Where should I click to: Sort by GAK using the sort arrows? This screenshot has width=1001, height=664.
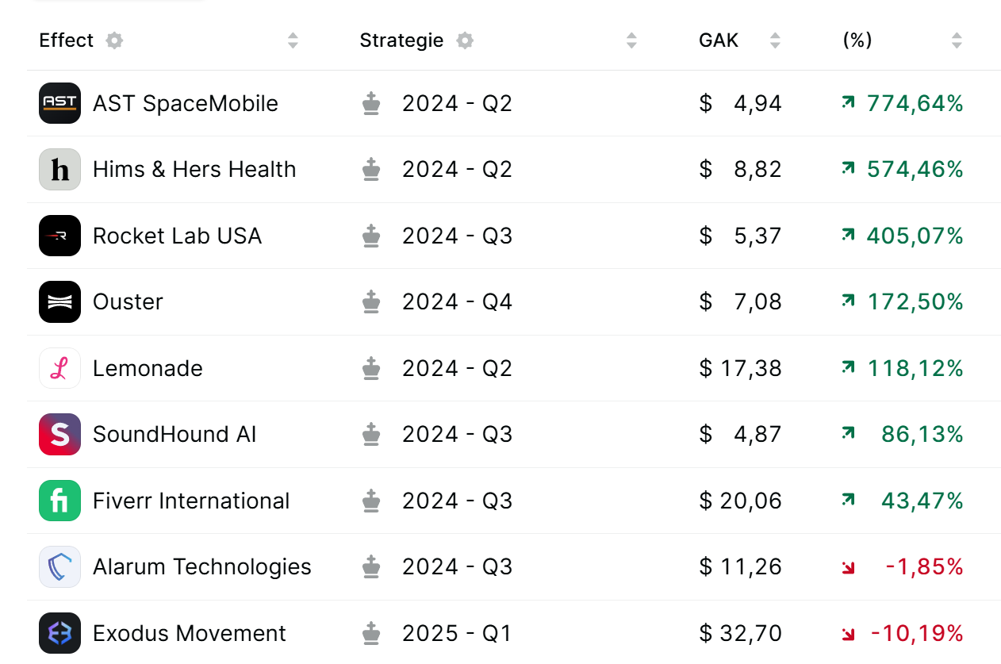click(x=775, y=40)
